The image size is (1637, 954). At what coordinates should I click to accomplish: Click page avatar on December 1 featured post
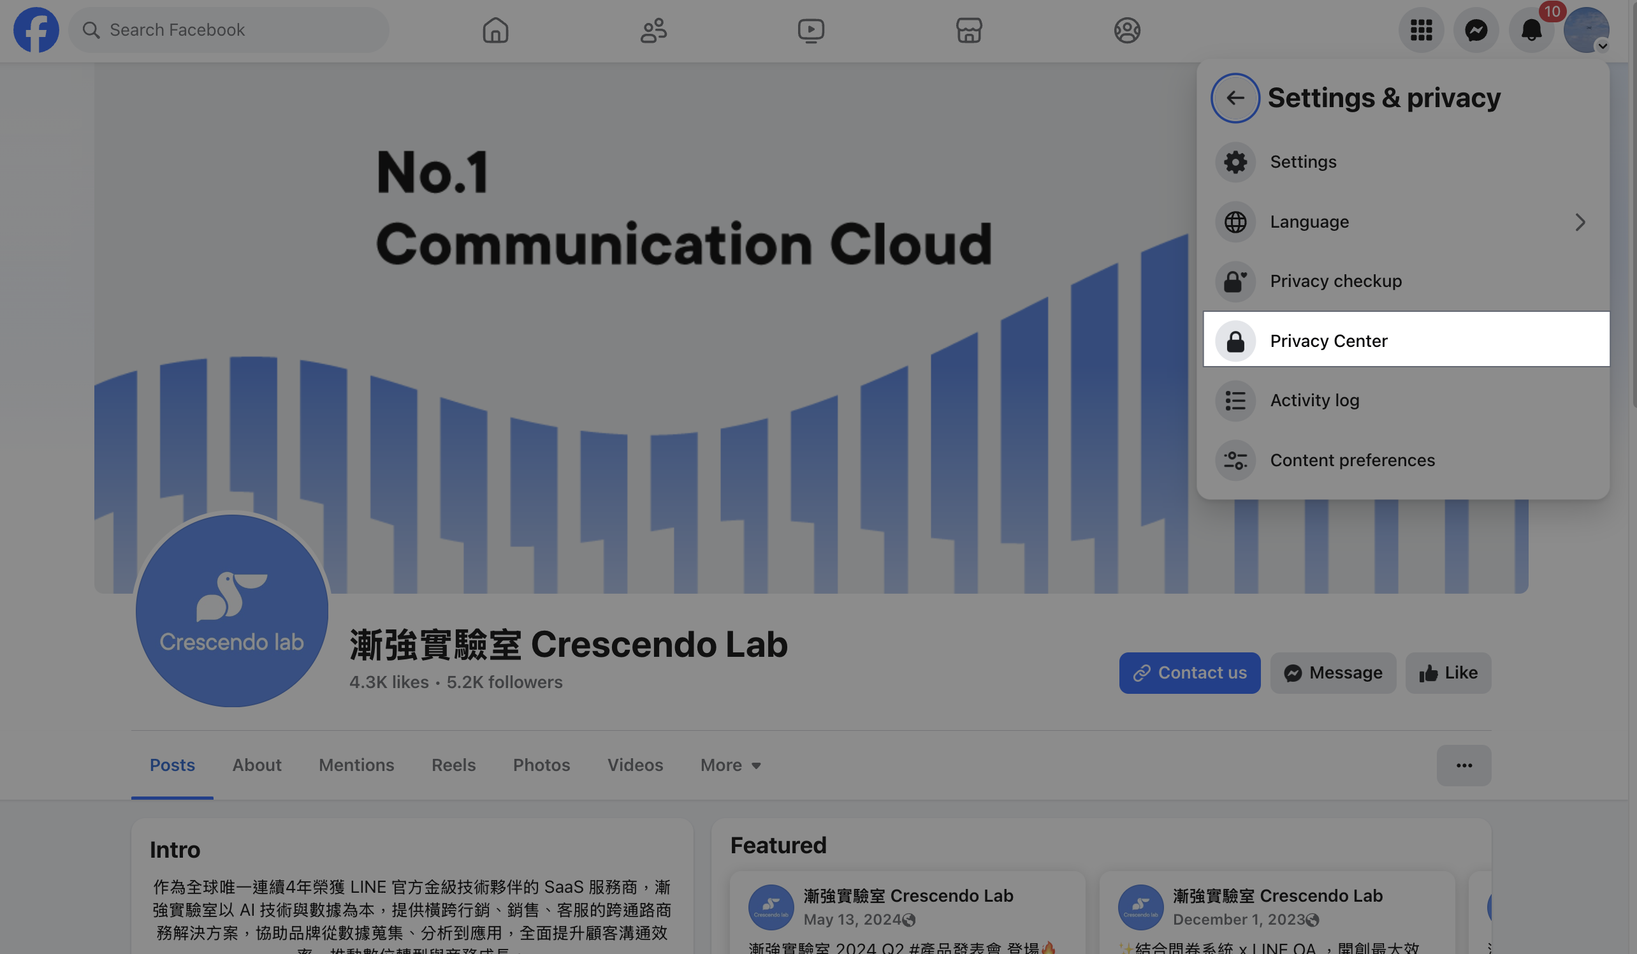click(x=1140, y=907)
